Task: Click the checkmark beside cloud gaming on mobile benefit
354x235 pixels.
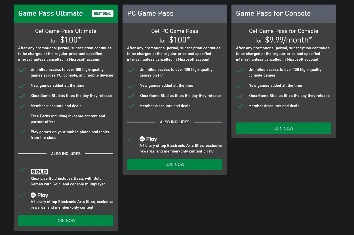Action: click(22, 132)
